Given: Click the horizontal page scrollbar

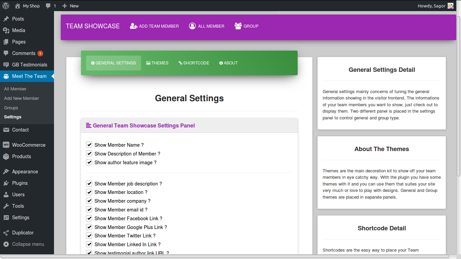Looking at the screenshot, I should point(225,257).
